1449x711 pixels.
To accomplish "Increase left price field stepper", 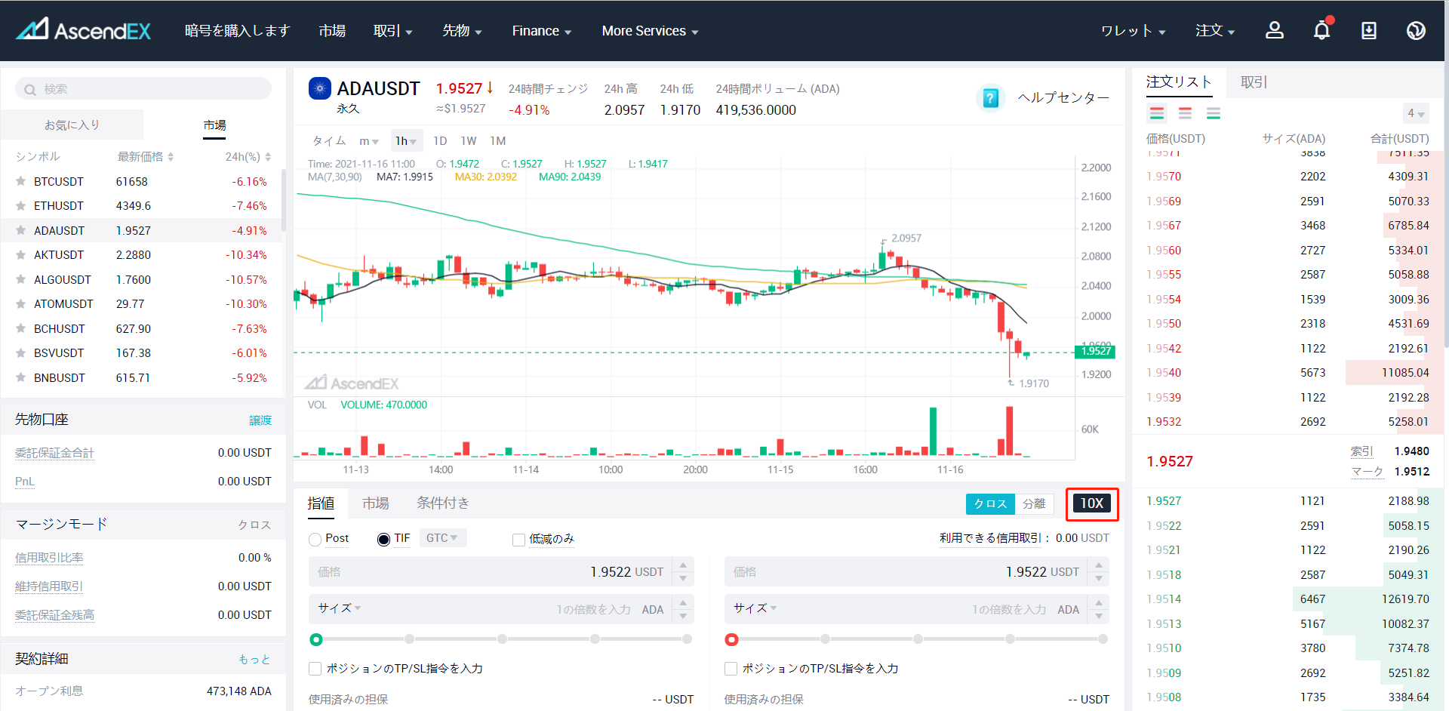I will tap(683, 565).
